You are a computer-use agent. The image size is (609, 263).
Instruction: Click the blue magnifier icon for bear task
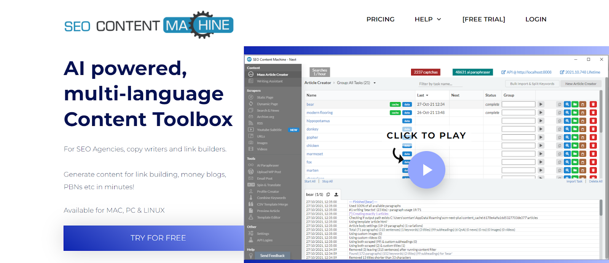pos(567,104)
